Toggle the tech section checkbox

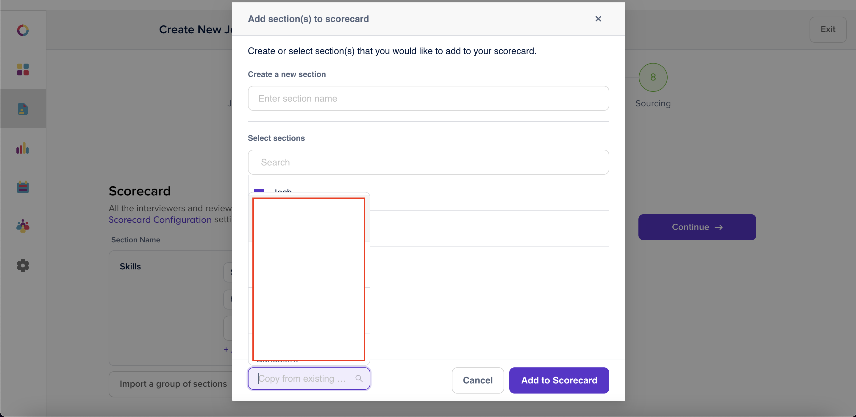point(259,191)
